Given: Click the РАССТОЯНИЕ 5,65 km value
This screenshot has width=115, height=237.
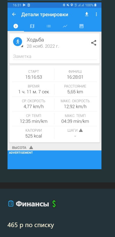Looking at the screenshot, I should [75, 92].
